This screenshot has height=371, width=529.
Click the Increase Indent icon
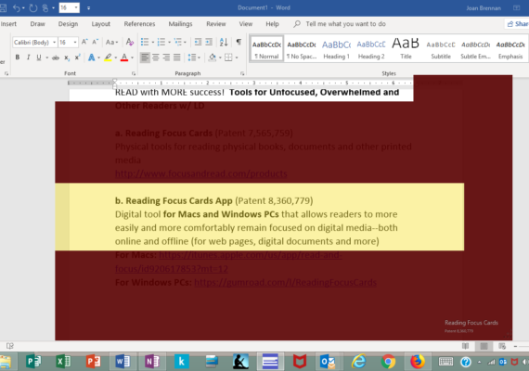point(209,42)
